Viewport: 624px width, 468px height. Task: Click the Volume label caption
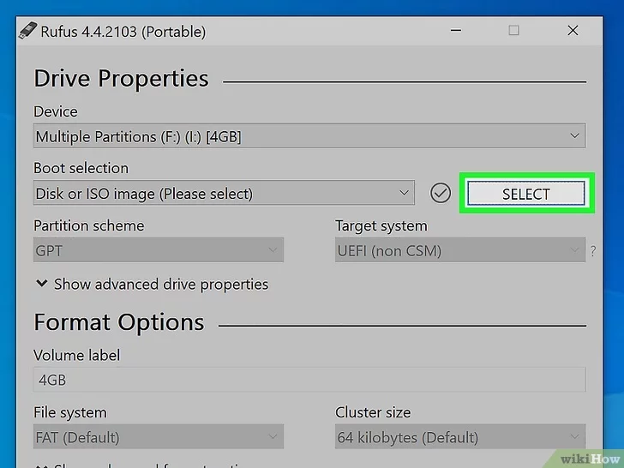pyautogui.click(x=77, y=355)
